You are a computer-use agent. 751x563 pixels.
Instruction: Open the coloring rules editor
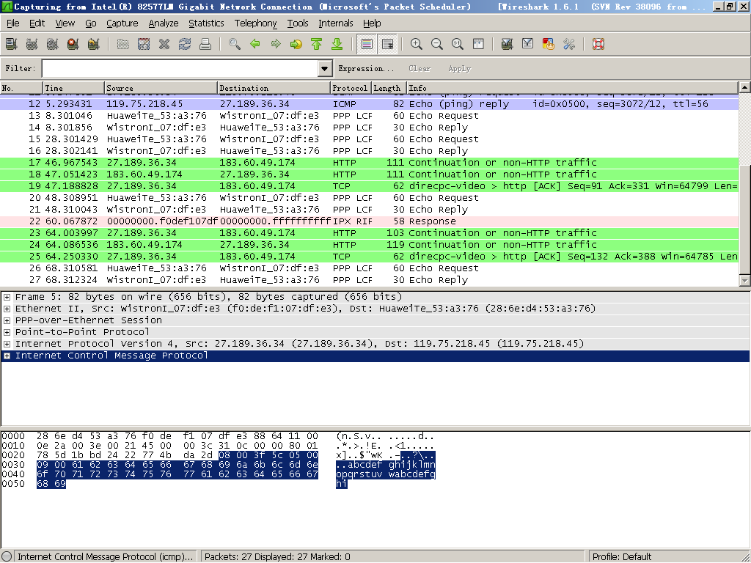pyautogui.click(x=548, y=44)
